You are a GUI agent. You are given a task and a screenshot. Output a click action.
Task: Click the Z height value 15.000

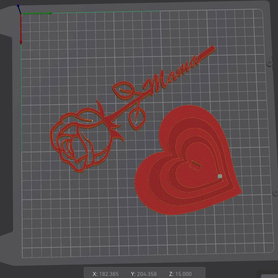point(184,274)
